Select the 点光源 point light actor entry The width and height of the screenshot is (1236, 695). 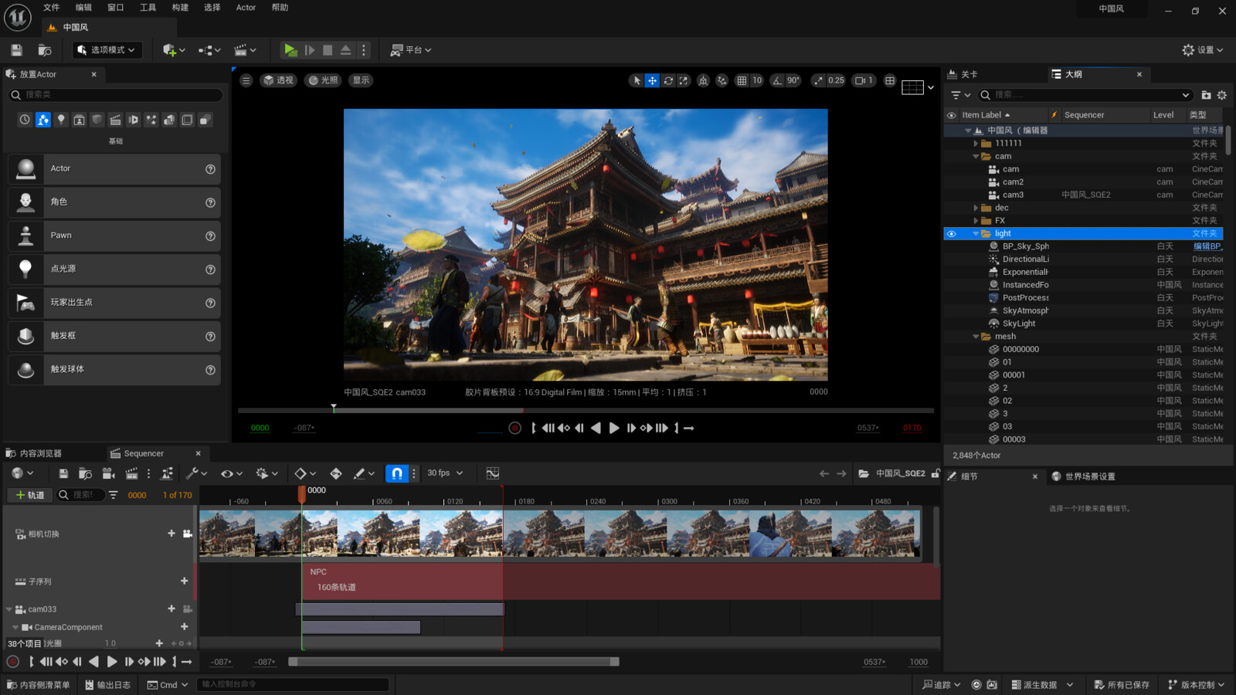coord(114,270)
